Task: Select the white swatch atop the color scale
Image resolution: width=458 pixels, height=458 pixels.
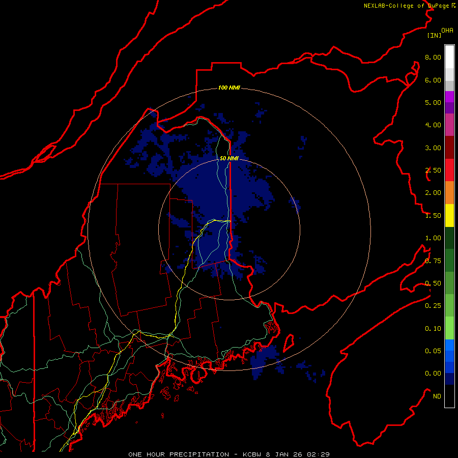Action: click(x=449, y=57)
